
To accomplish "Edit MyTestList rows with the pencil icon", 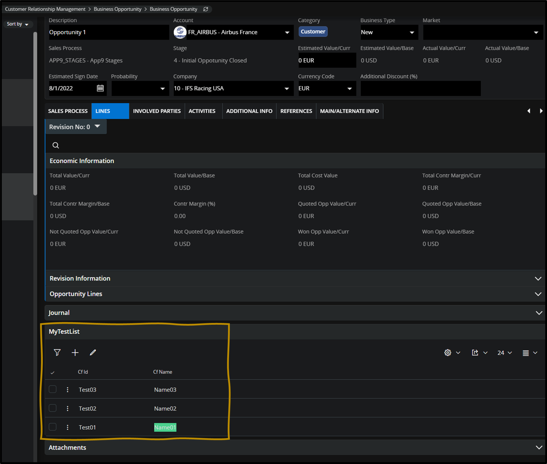I will click(92, 352).
